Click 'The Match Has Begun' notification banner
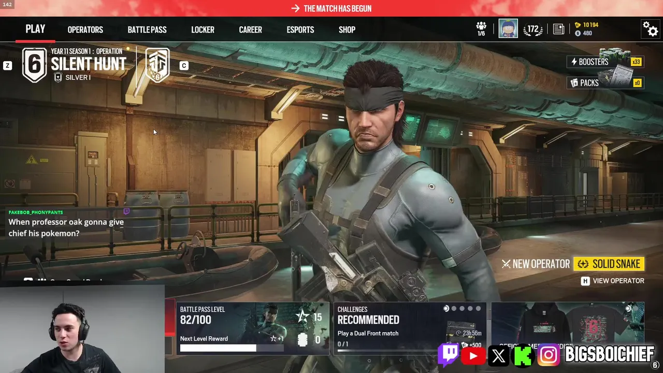This screenshot has height=373, width=663. tap(331, 8)
